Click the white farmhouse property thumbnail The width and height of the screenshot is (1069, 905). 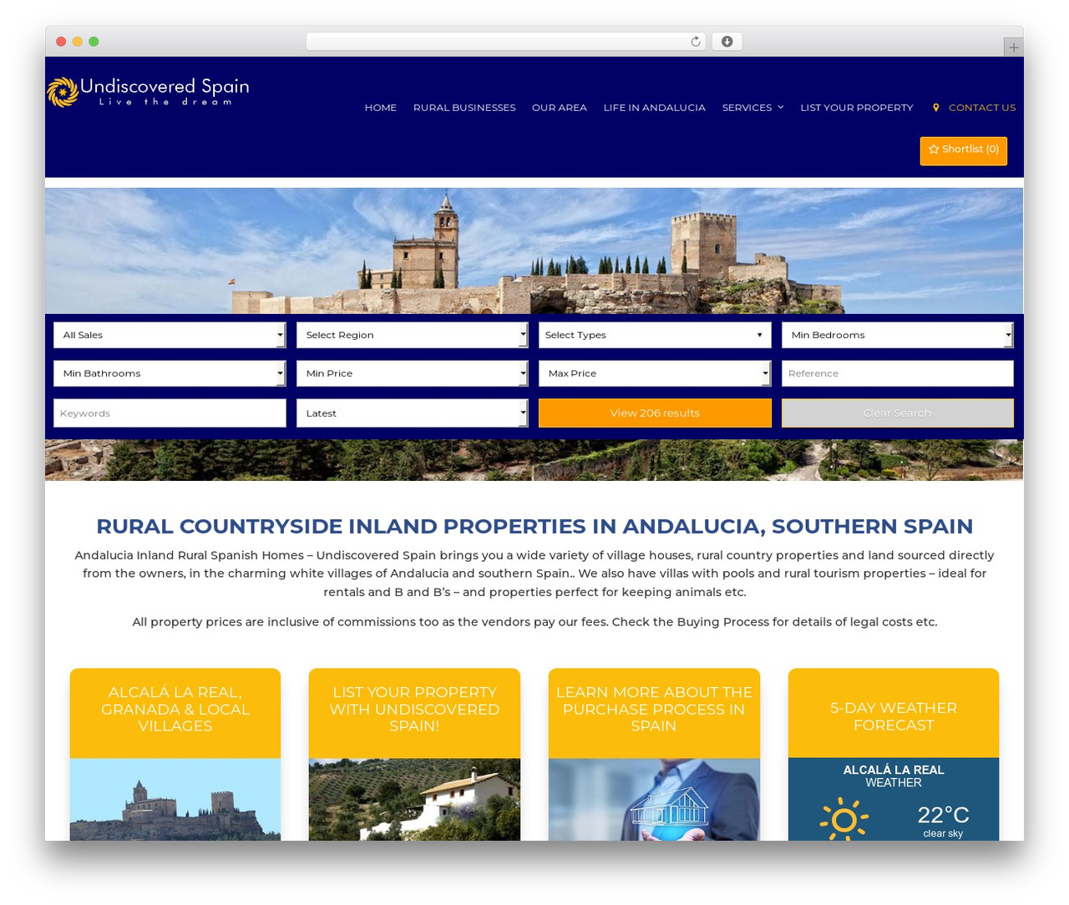click(x=414, y=800)
